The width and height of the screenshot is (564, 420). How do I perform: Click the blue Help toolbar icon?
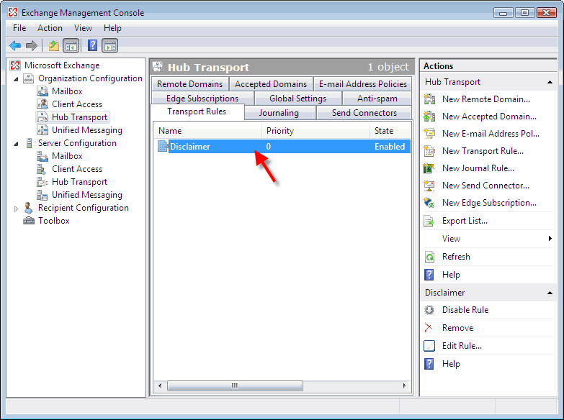click(92, 45)
